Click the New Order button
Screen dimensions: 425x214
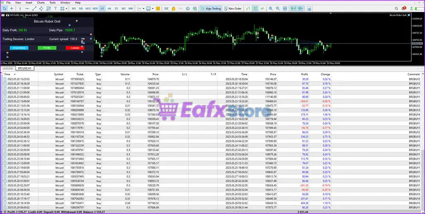click(232, 9)
